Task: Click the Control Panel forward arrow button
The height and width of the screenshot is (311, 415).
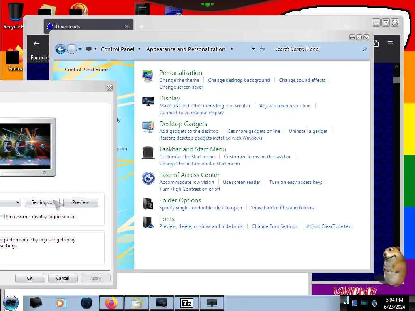Action: pyautogui.click(x=72, y=49)
